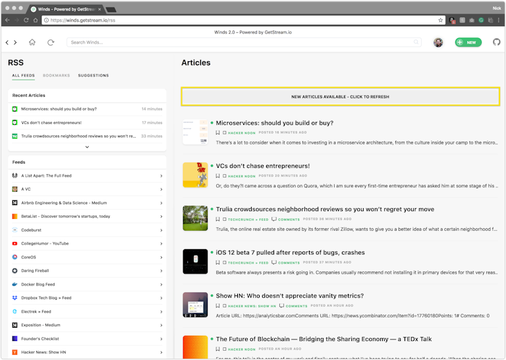
Task: Open Chrome three-dot menu
Action: (x=499, y=20)
